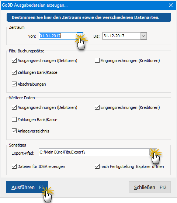The height and width of the screenshot is (203, 177).
Task: Toggle the Anlageverzeichnis checkbox
Action: (x=14, y=131)
